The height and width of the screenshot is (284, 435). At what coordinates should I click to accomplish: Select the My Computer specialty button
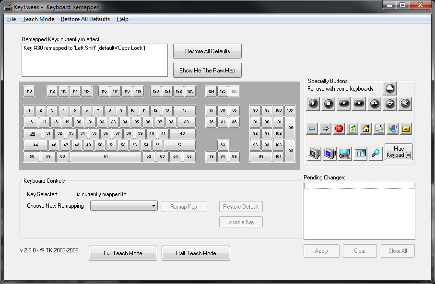(345, 154)
